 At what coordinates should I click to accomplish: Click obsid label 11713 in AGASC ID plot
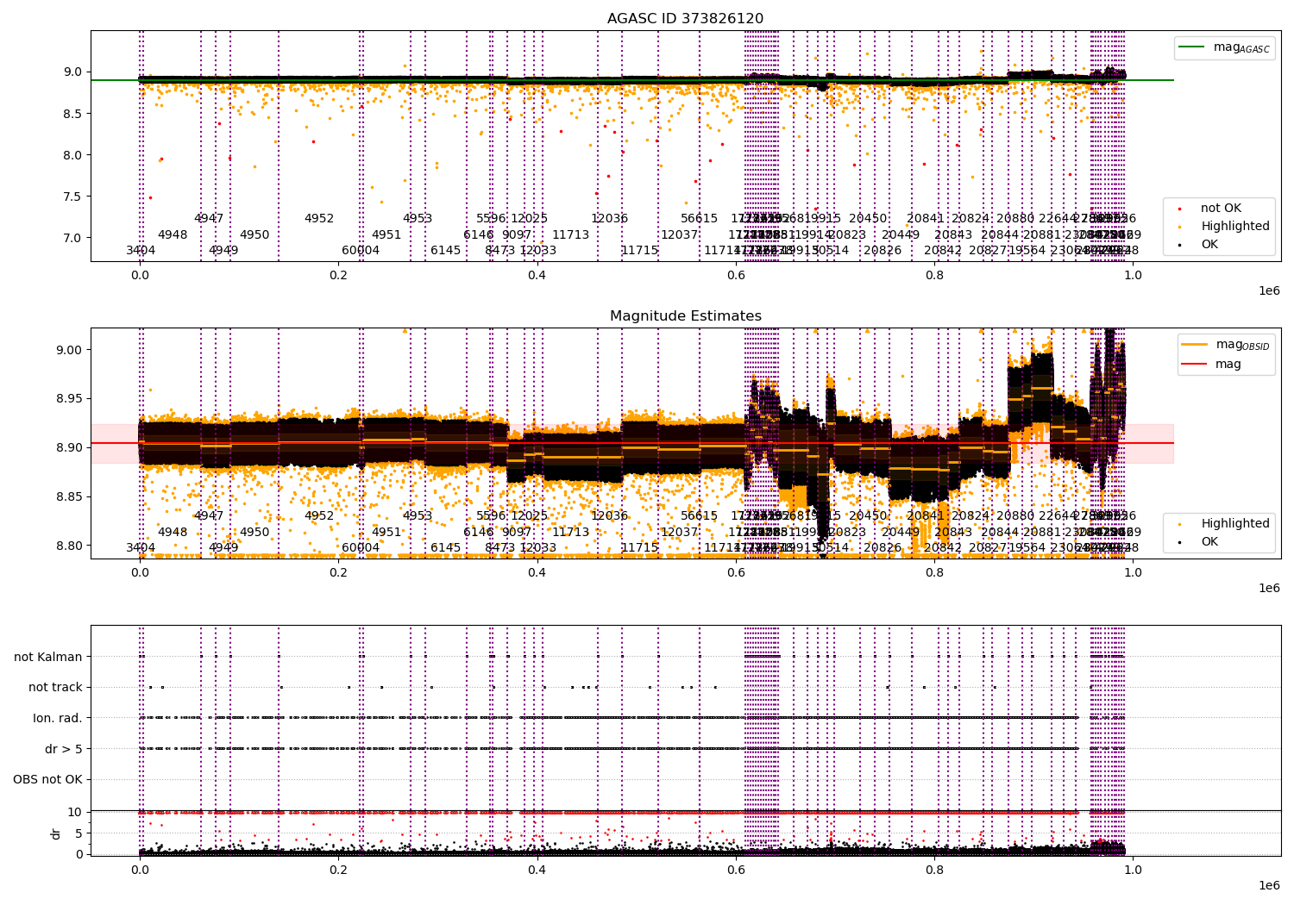coord(571,234)
